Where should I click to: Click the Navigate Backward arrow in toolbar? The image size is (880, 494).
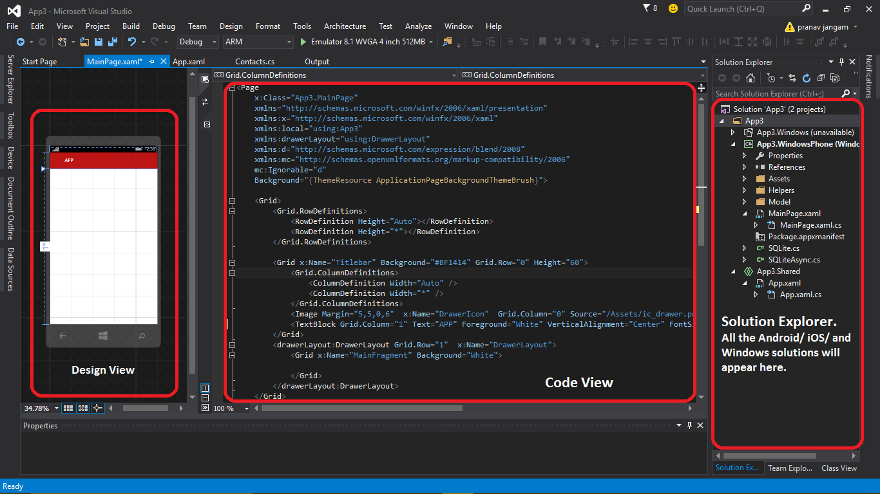coord(20,42)
